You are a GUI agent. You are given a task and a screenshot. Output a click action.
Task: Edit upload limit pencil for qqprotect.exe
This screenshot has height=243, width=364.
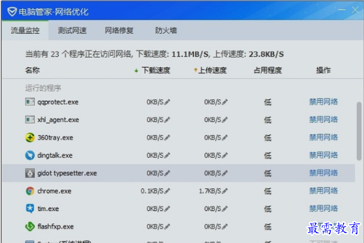(225, 102)
